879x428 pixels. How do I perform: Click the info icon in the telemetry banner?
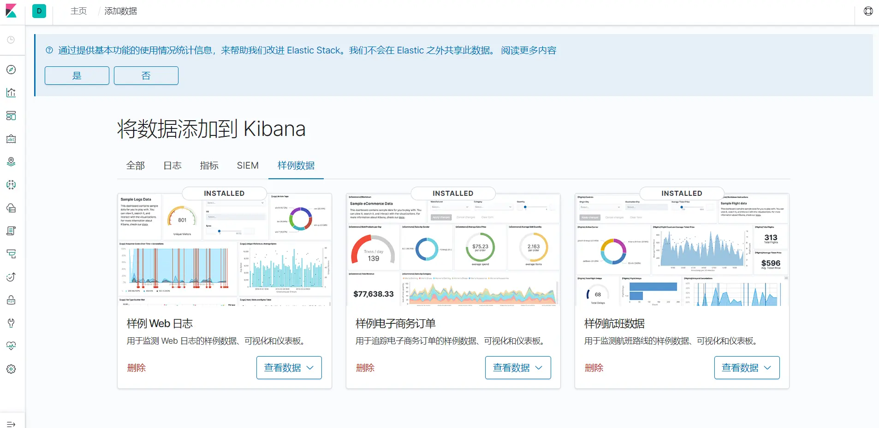point(49,50)
